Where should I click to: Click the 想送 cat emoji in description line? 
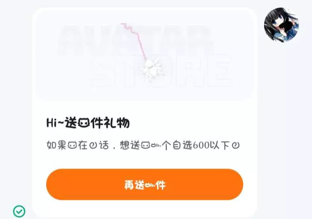(145, 146)
